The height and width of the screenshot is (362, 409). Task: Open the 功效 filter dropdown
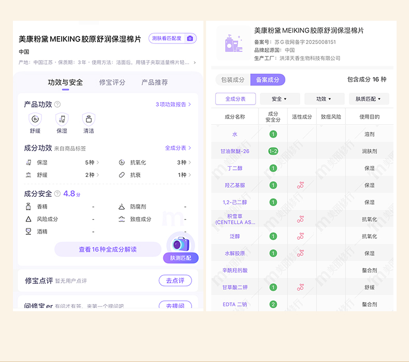(324, 99)
